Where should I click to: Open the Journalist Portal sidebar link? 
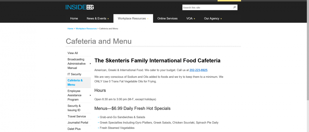pyautogui.click(x=78, y=122)
